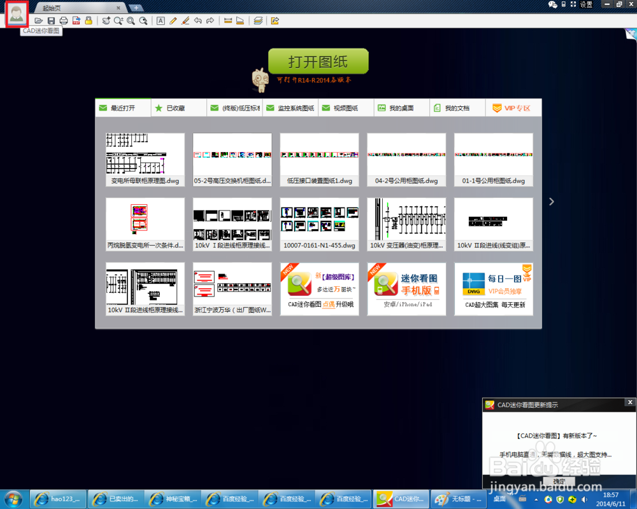This screenshot has width=637, height=509.
Task: Select the zoom window magnifier tool
Action: pyautogui.click(x=131, y=21)
